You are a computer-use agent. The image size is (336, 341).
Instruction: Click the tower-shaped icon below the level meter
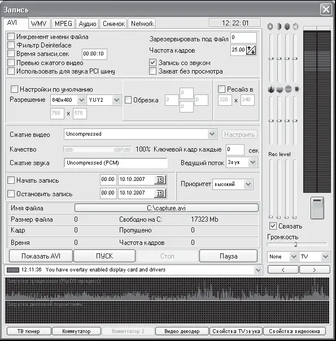tap(317, 208)
